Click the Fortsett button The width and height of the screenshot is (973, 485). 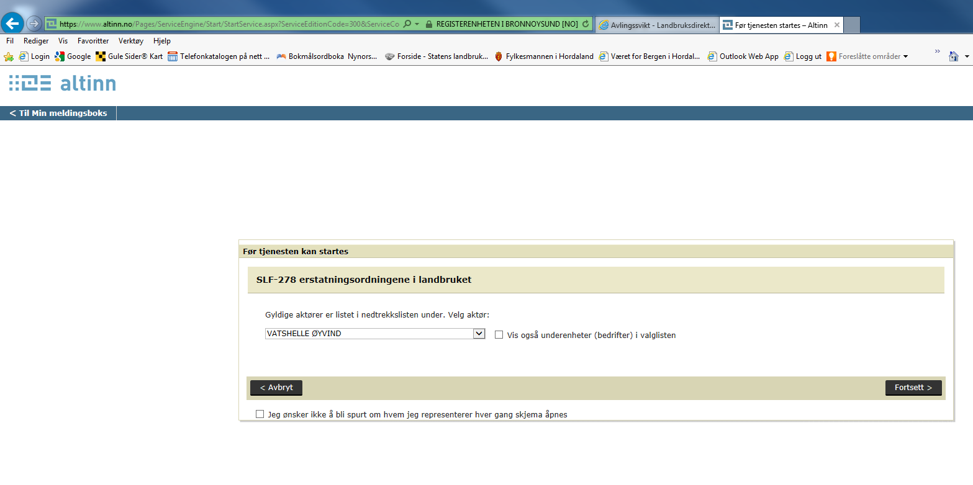913,388
